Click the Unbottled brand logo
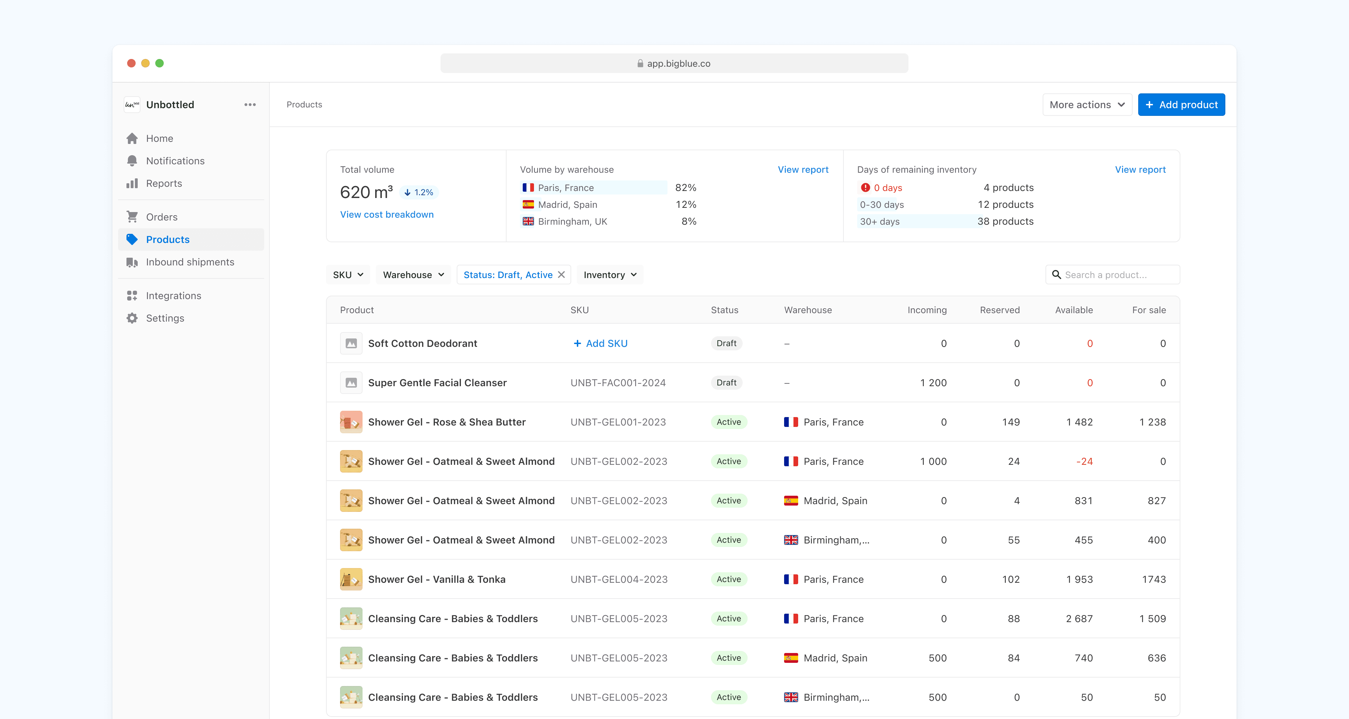The height and width of the screenshot is (719, 1349). 132,105
